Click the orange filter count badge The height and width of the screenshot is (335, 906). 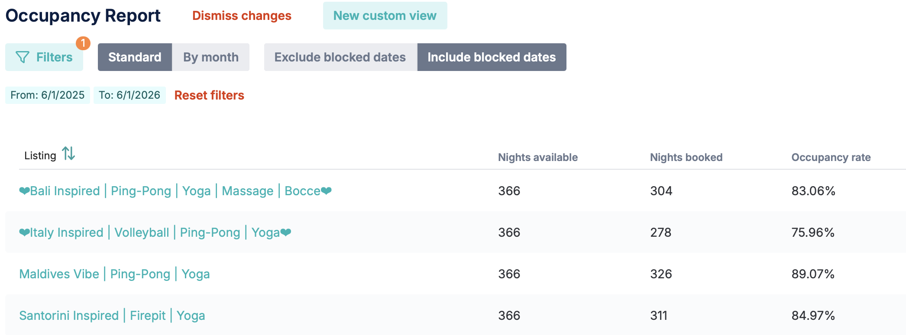[83, 43]
